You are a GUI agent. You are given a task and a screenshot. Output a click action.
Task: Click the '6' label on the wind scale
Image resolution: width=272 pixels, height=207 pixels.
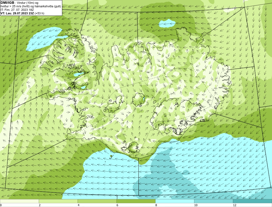pos(118,205)
